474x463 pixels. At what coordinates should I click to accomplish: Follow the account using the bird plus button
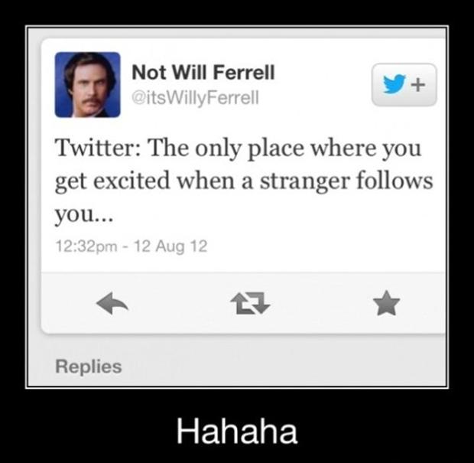pyautogui.click(x=404, y=85)
